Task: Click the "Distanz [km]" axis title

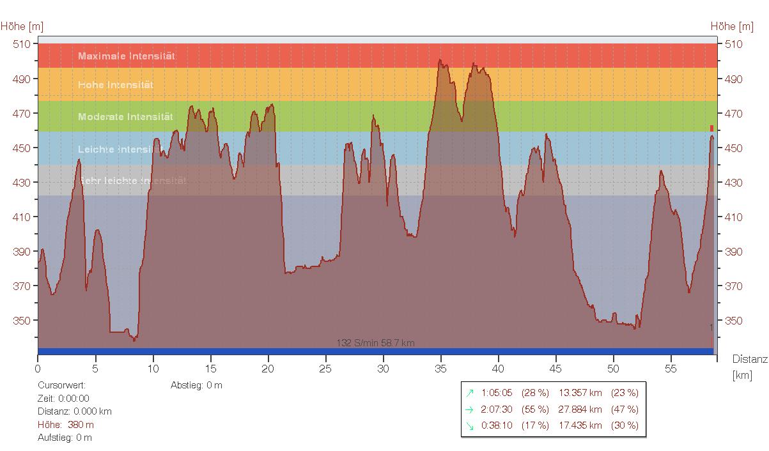Action: pyautogui.click(x=749, y=367)
